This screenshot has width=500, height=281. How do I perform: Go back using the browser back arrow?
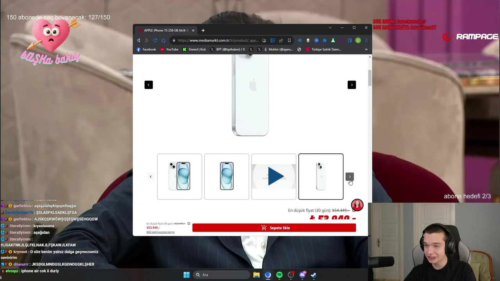pyautogui.click(x=138, y=40)
